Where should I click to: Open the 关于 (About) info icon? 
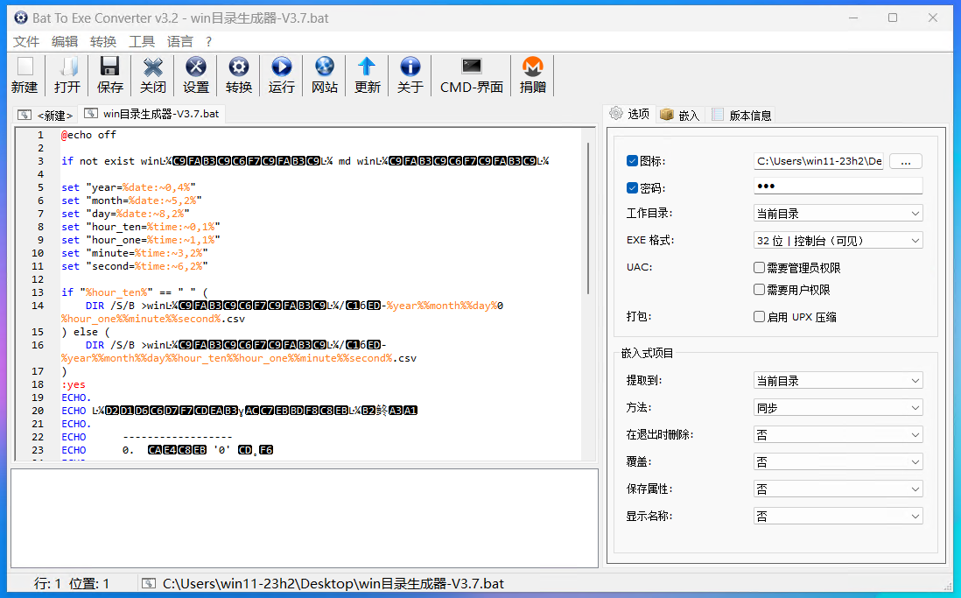tap(410, 67)
